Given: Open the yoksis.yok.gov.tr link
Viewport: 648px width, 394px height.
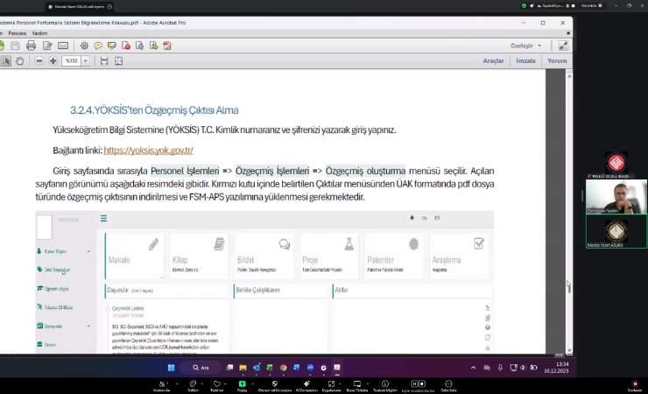Looking at the screenshot, I should pyautogui.click(x=148, y=150).
